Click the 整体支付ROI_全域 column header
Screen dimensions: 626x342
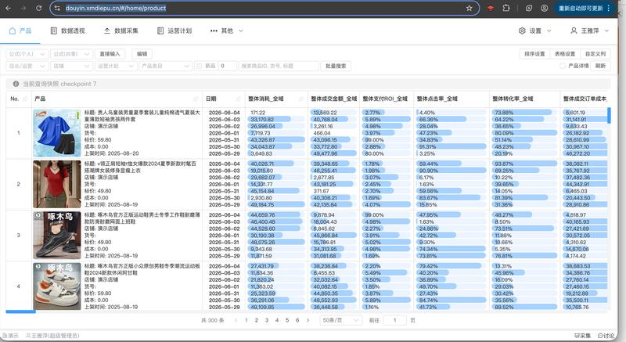(x=386, y=99)
